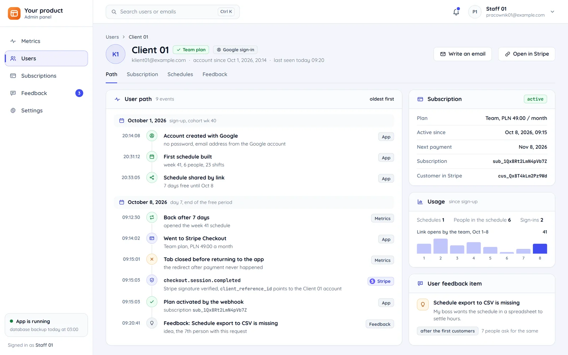Toggle the oldest first sort order

[382, 99]
